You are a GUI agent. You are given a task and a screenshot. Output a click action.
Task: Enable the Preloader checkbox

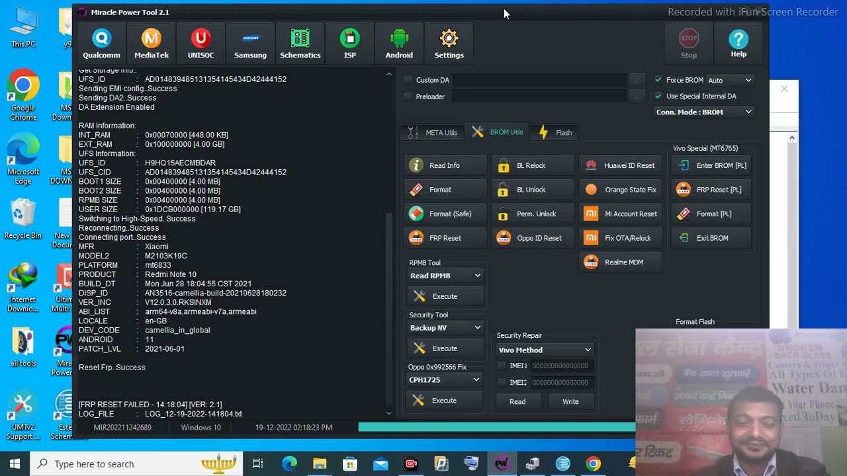(x=408, y=97)
